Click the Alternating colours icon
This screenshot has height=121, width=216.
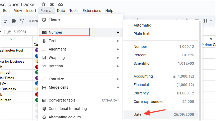[x=44, y=117]
